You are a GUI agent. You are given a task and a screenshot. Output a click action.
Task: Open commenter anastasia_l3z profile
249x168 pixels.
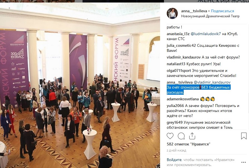pyautogui.click(x=178, y=34)
